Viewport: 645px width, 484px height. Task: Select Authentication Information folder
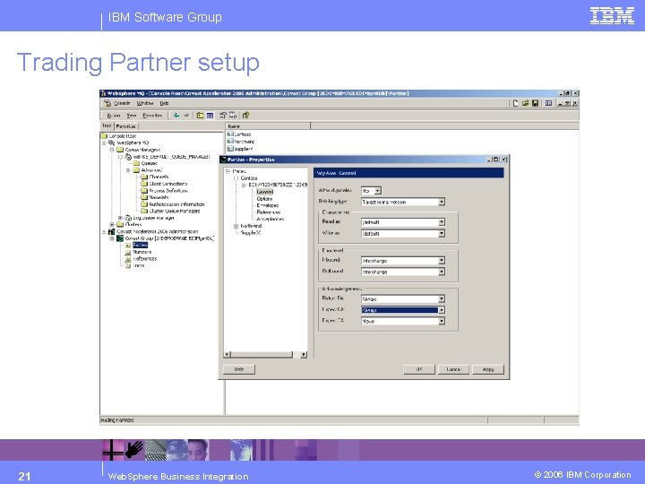(176, 204)
